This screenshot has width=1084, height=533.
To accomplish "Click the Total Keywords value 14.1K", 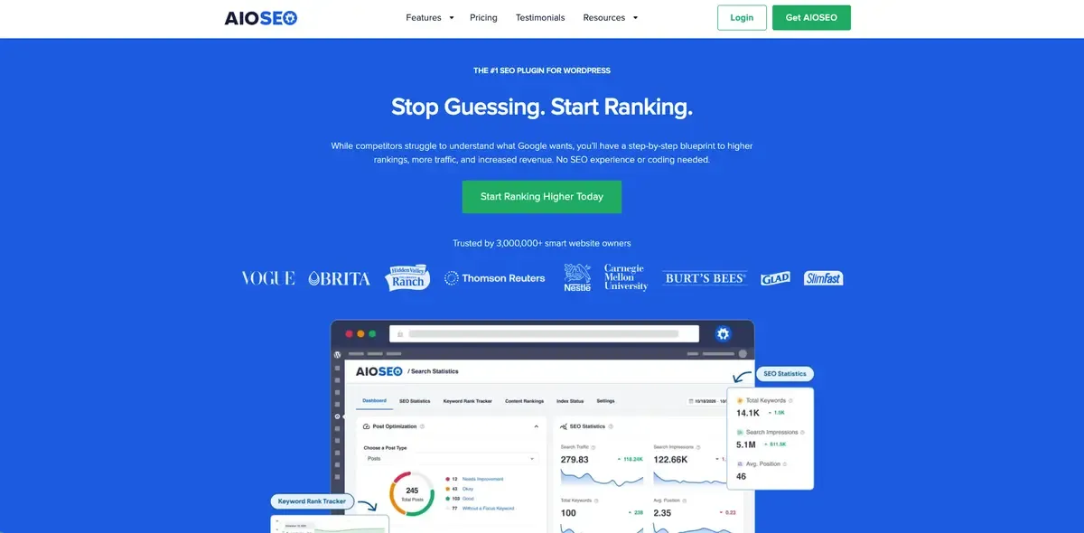I will coord(749,414).
